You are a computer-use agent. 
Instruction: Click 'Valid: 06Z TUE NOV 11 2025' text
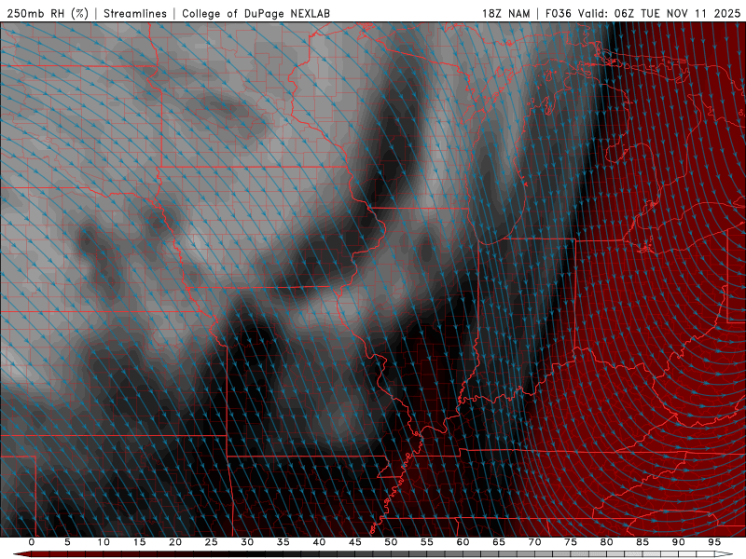click(659, 13)
